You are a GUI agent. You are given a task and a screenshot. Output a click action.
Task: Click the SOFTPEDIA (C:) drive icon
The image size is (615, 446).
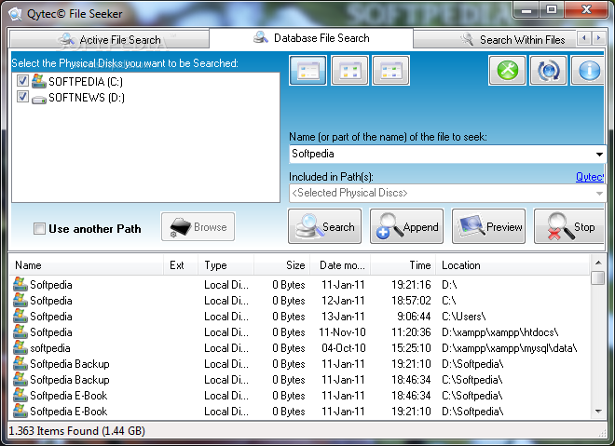click(x=39, y=81)
